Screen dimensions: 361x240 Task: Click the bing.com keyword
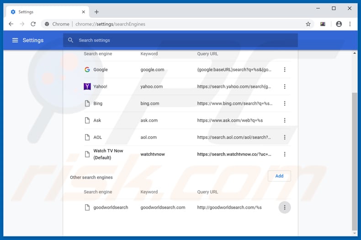pos(149,103)
